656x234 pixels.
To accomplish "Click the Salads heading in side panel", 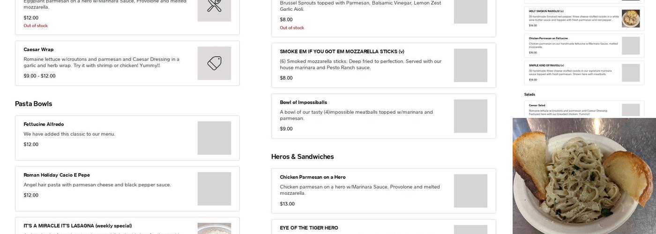I will coord(529,95).
